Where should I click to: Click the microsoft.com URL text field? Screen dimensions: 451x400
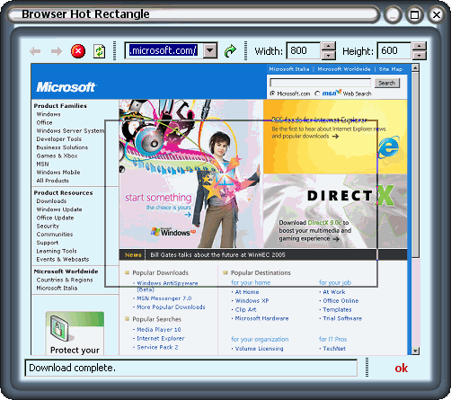[x=164, y=50]
